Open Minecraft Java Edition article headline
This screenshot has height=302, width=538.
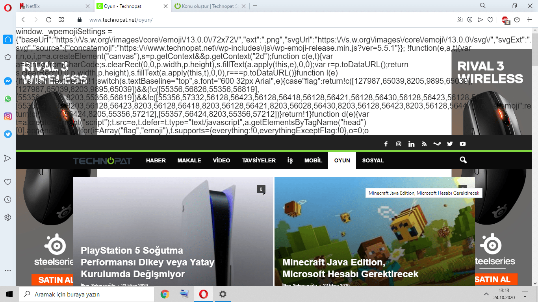pos(350,268)
